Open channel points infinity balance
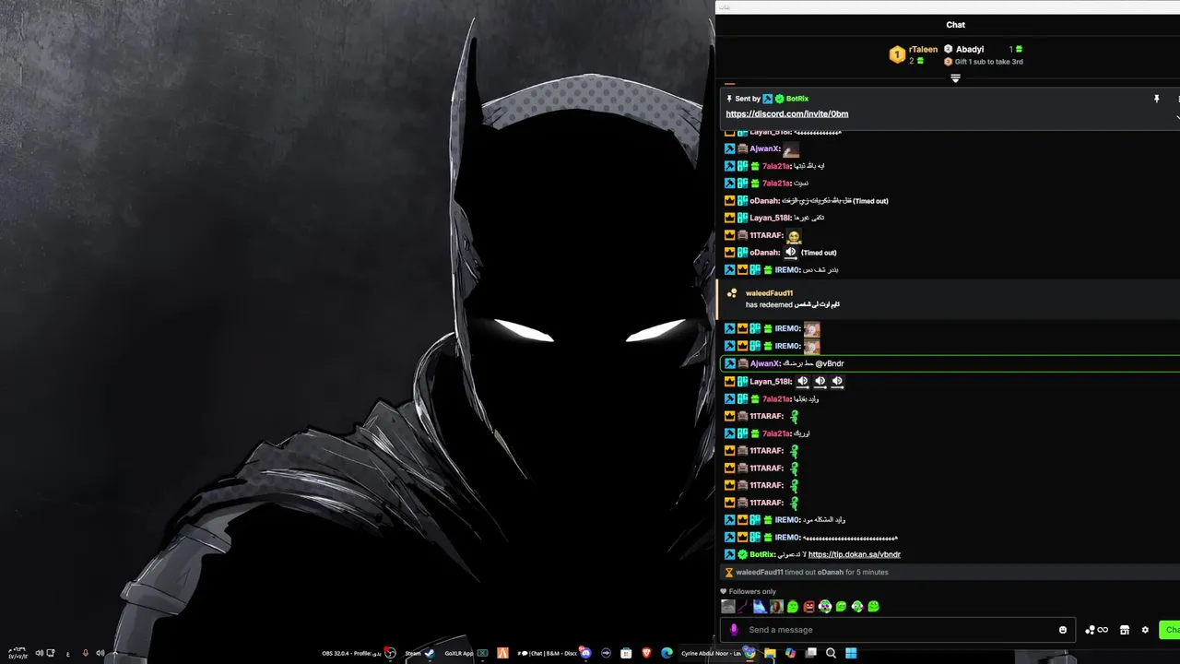 (x=1096, y=630)
